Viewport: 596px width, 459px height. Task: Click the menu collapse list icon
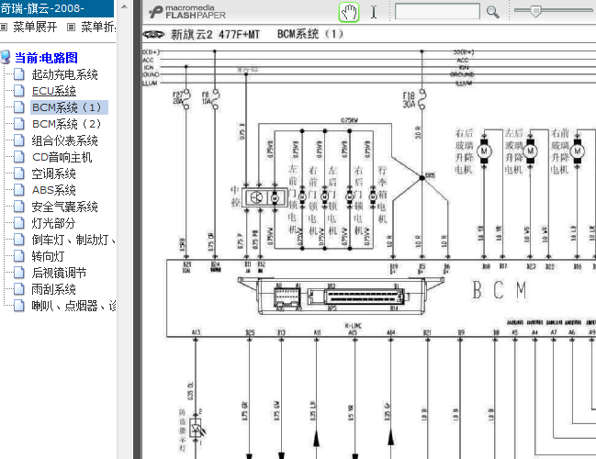[x=71, y=27]
